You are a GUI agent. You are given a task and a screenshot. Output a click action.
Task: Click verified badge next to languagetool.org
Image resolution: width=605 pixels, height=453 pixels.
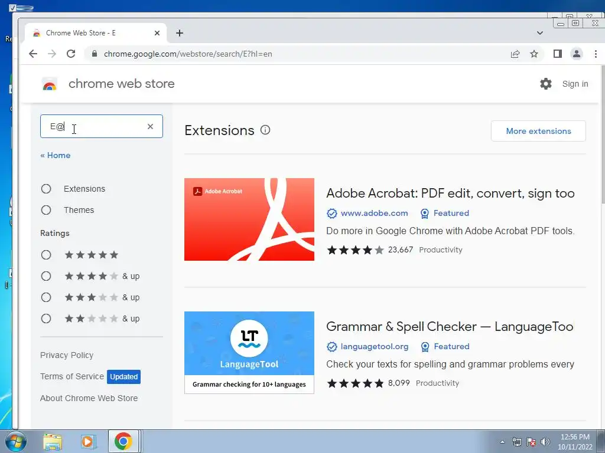332,347
